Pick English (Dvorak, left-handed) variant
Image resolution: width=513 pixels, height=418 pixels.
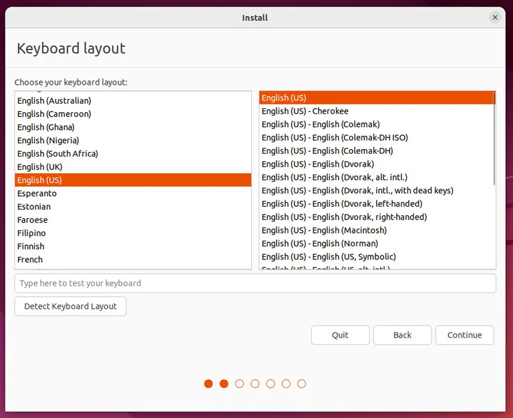(377, 204)
